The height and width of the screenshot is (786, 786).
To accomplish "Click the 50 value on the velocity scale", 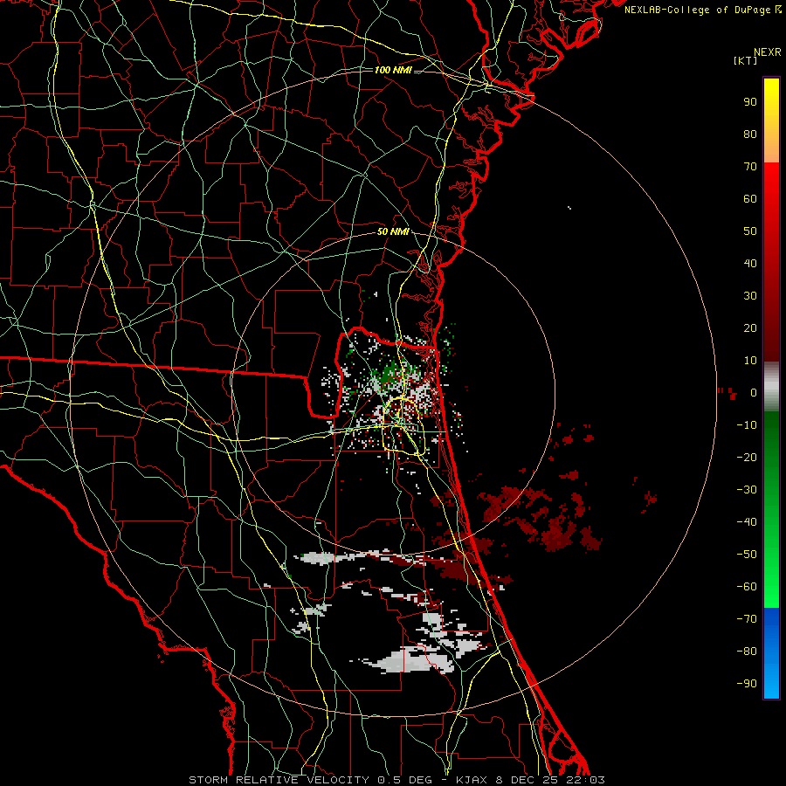I will (x=750, y=231).
